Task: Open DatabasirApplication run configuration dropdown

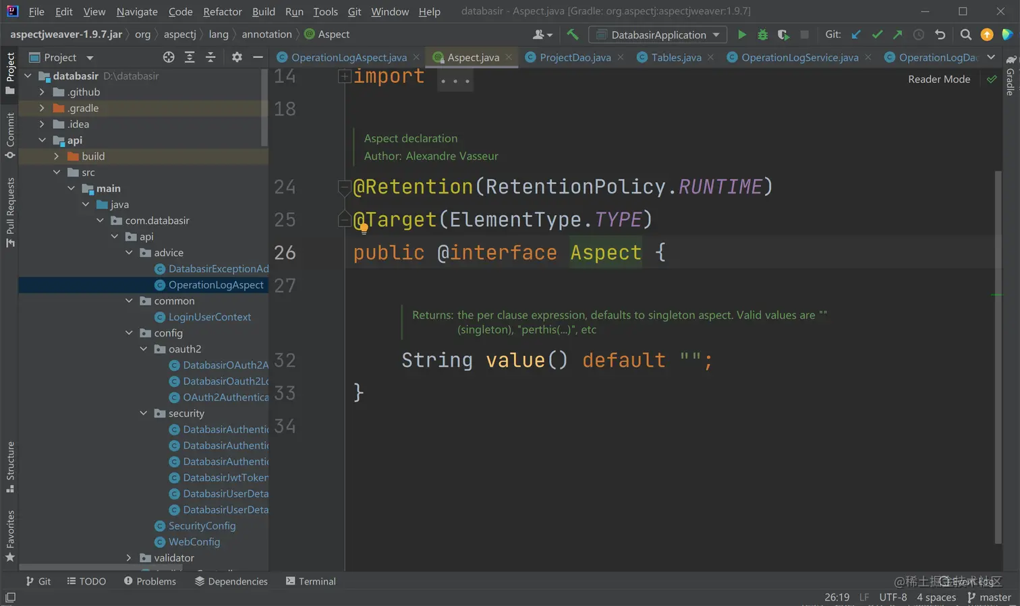Action: coord(658,34)
